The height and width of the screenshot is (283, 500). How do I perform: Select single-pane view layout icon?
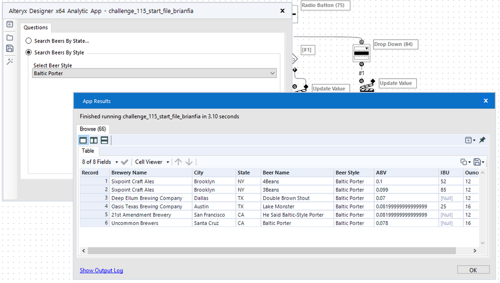(x=83, y=140)
